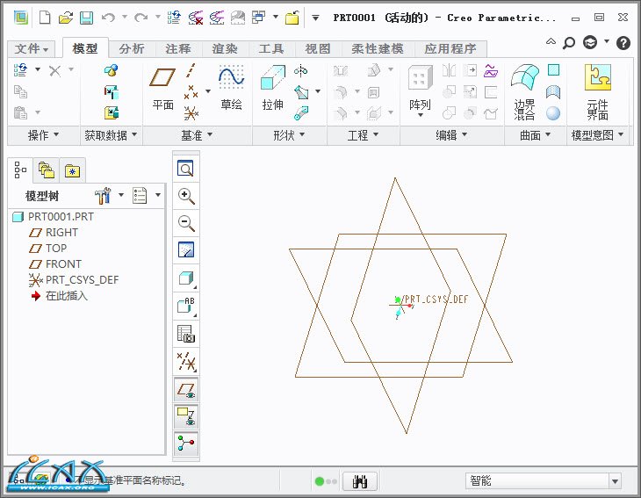Switch to the 分析 ribbon tab
Screen dimensions: 641x498
pyautogui.click(x=132, y=49)
